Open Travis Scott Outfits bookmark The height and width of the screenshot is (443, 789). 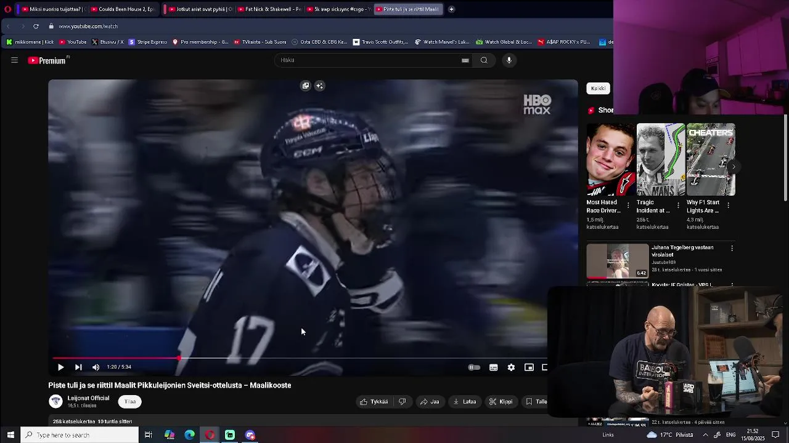tap(380, 42)
